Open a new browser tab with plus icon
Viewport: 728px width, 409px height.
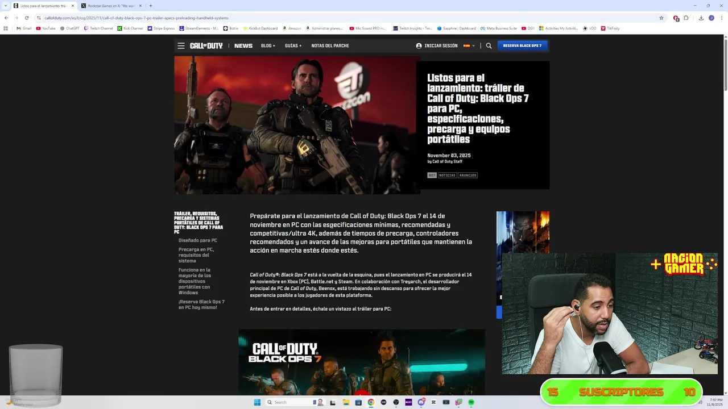150,6
